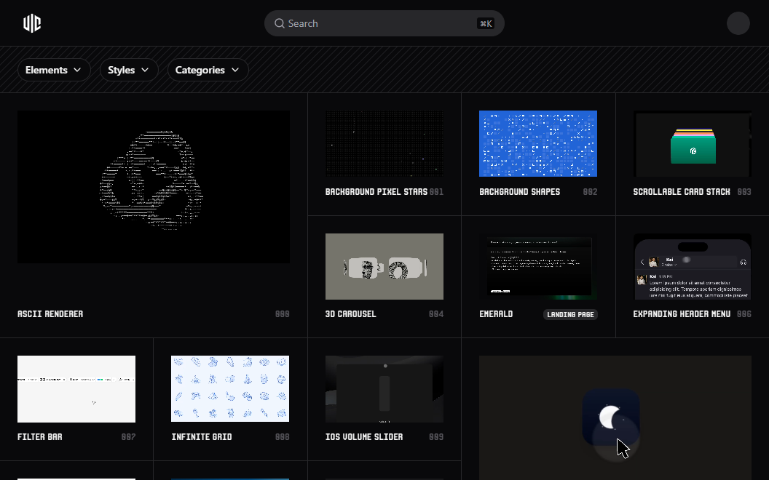Select the blue Background Shapes thumbnail

pos(537,143)
